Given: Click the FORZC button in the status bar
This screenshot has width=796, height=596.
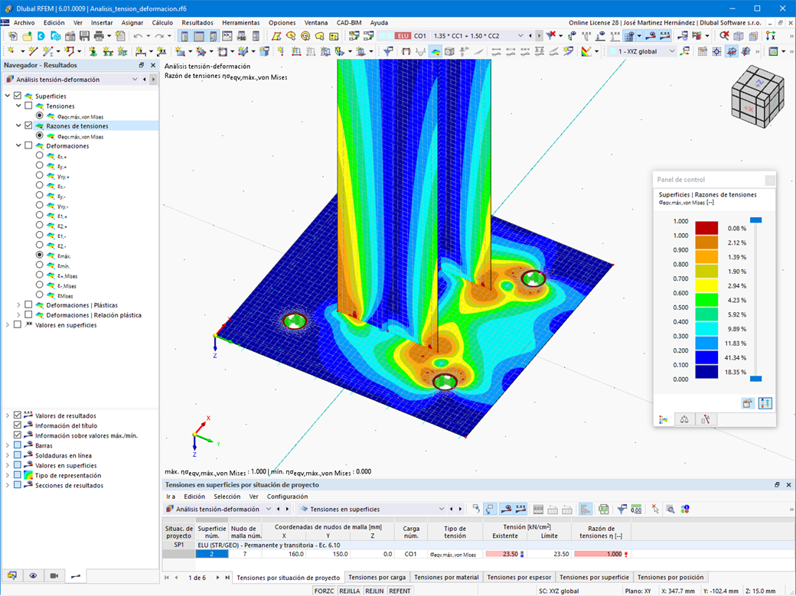Looking at the screenshot, I should click(325, 591).
